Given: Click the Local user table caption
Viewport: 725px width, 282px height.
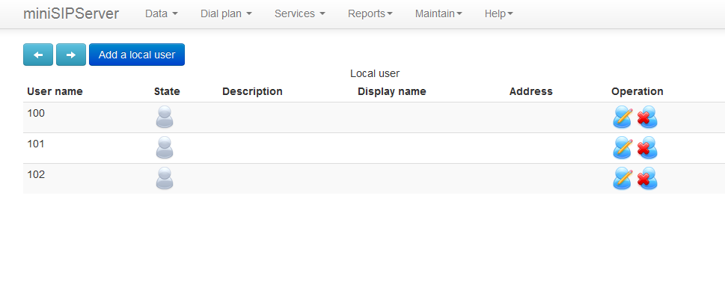Looking at the screenshot, I should click(375, 73).
